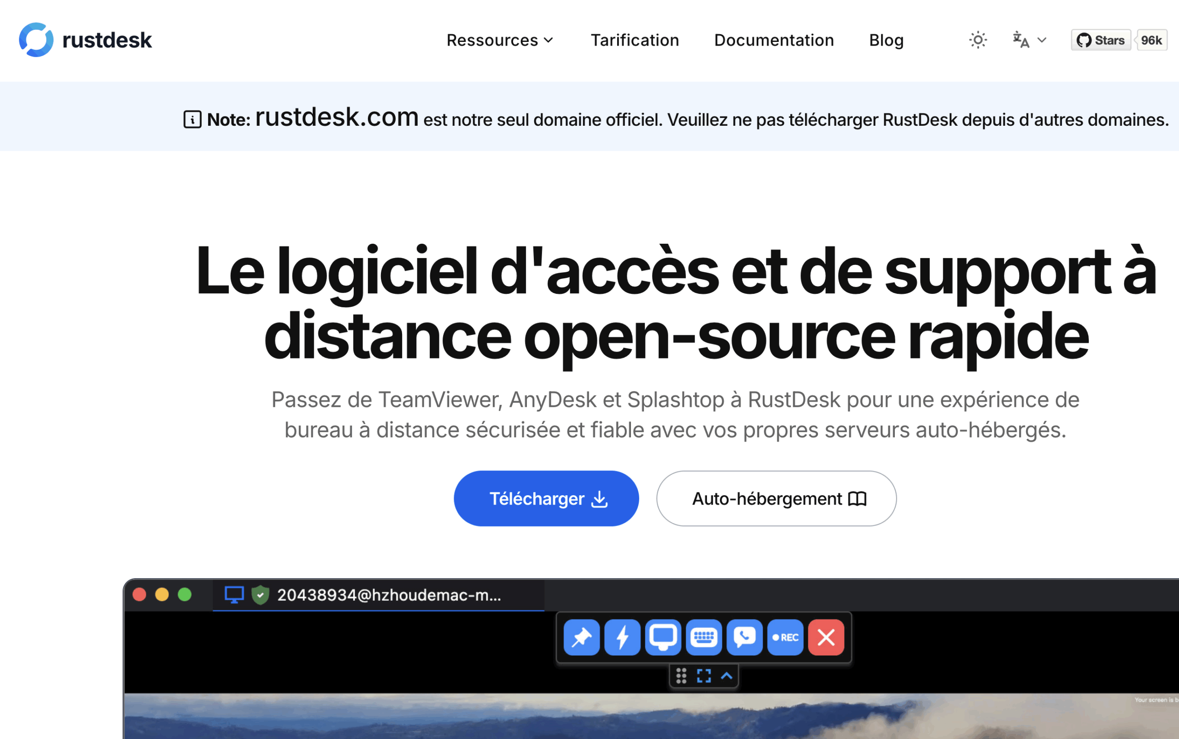Click the keyboard settings icon
Screen dimensions: 1179x739
(704, 637)
